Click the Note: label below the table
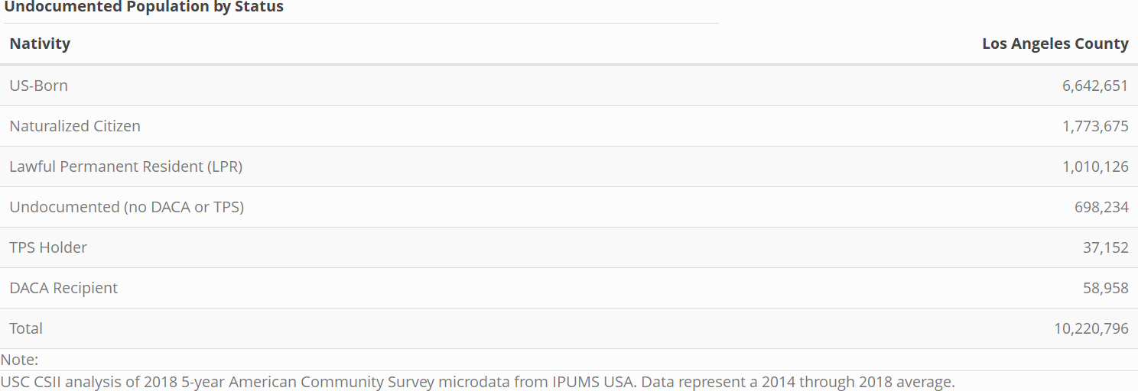 [x=19, y=360]
